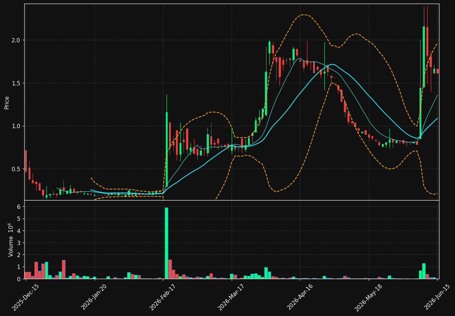Select the volume axis tick 6

click(x=19, y=207)
